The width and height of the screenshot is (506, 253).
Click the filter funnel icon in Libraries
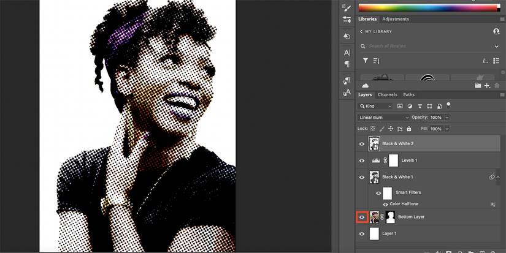point(366,61)
